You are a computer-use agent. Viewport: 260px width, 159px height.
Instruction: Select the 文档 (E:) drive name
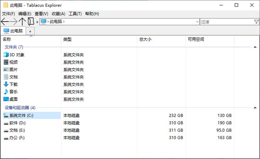[x=17, y=130]
